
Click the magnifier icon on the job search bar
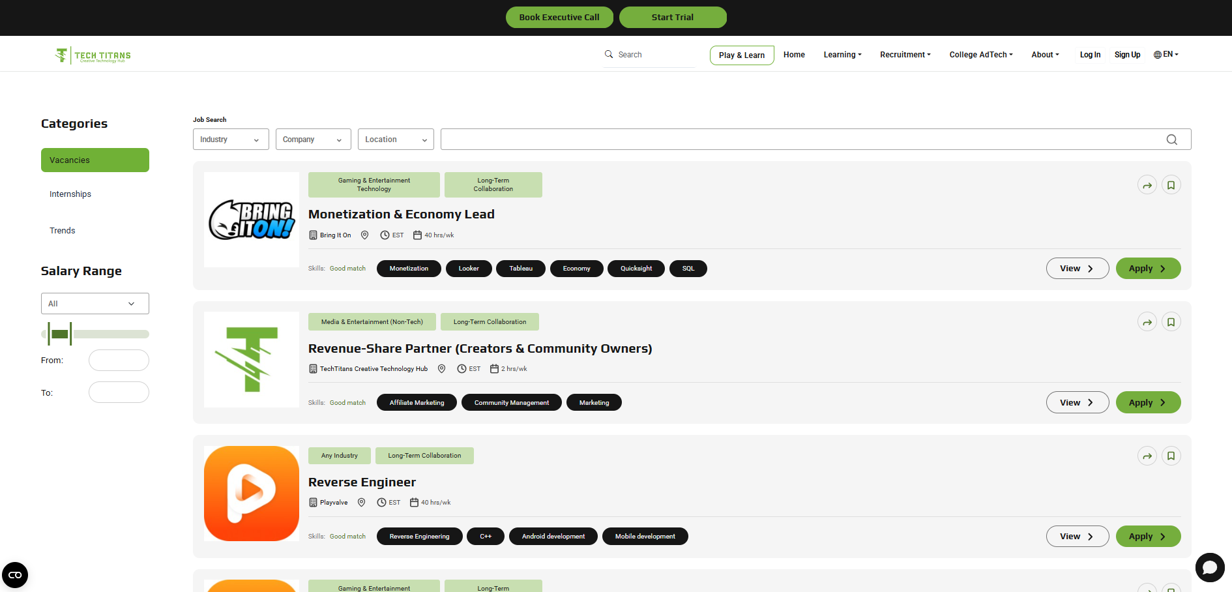coord(1171,139)
